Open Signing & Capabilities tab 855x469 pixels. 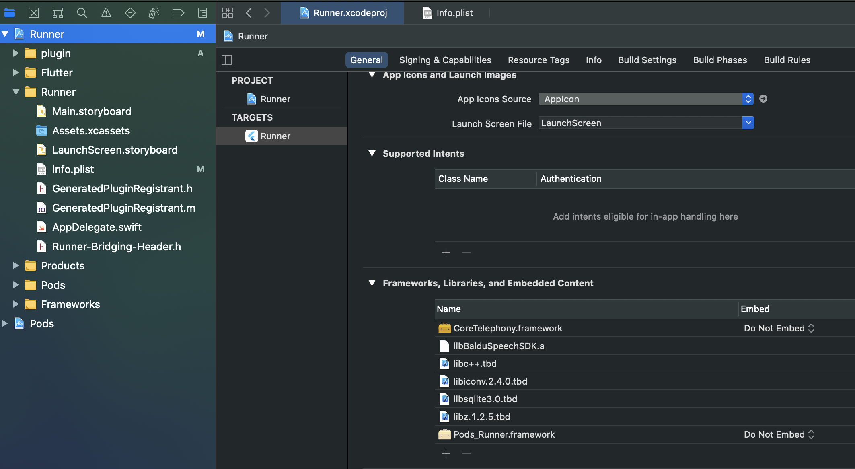pos(445,60)
